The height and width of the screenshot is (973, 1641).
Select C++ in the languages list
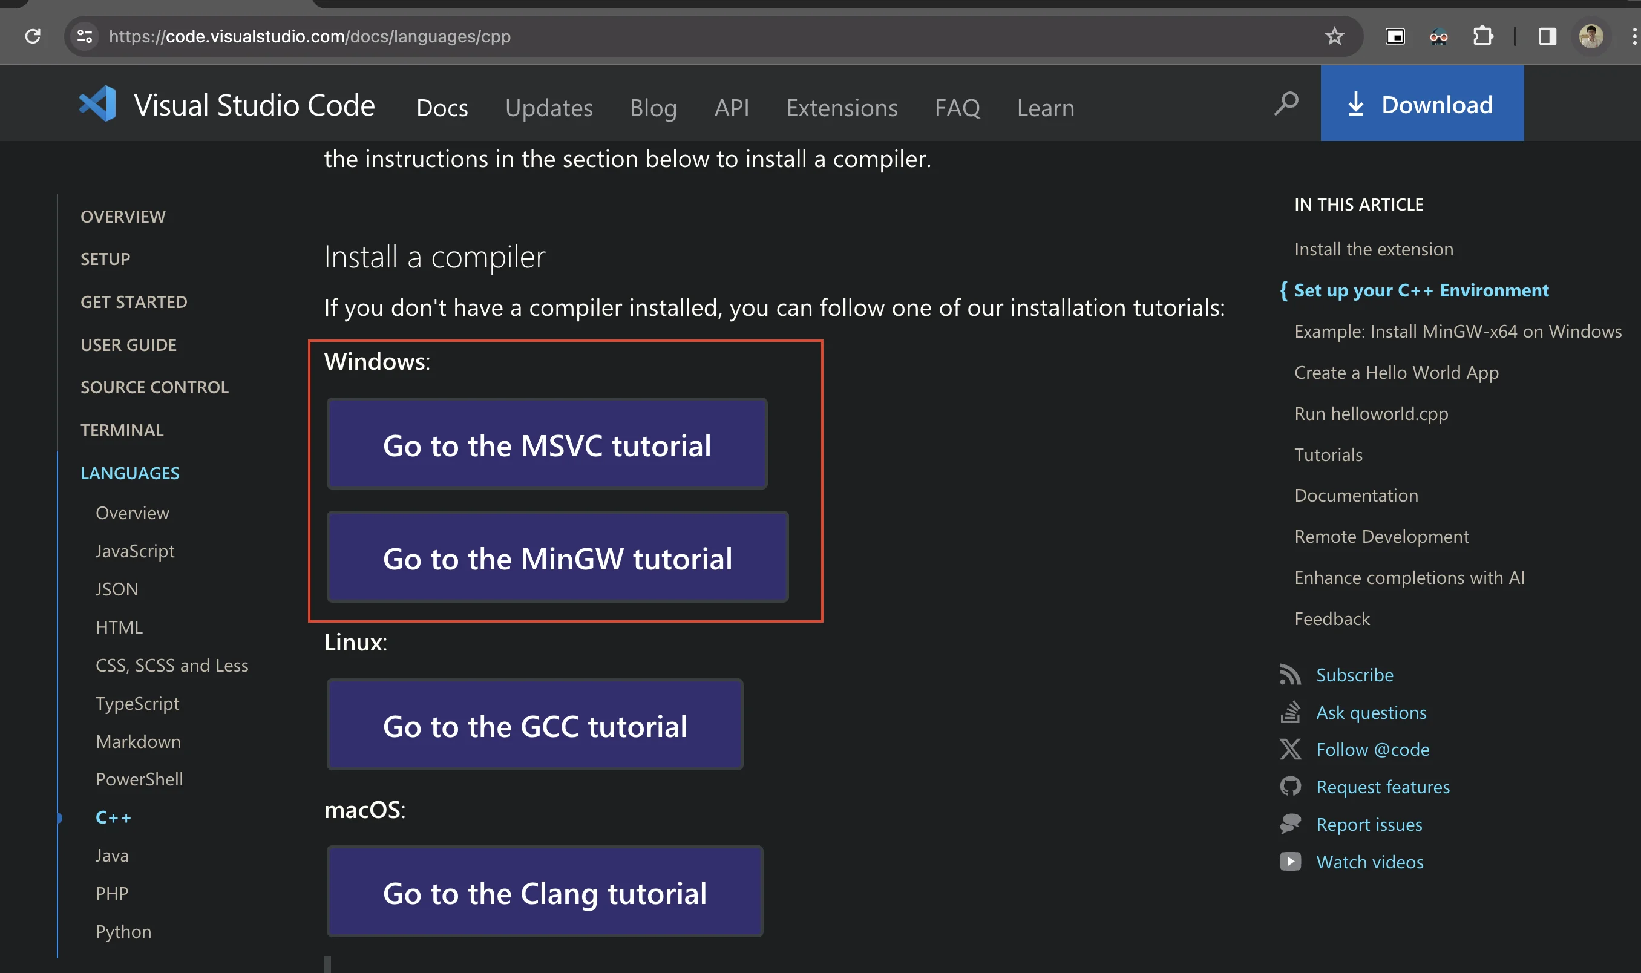[113, 817]
